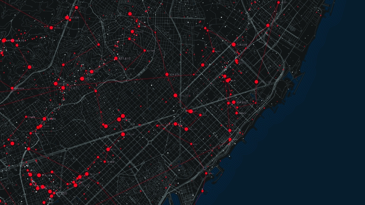Click the 37.506 label text
This screenshot has height=205, width=365.
[110, 162]
